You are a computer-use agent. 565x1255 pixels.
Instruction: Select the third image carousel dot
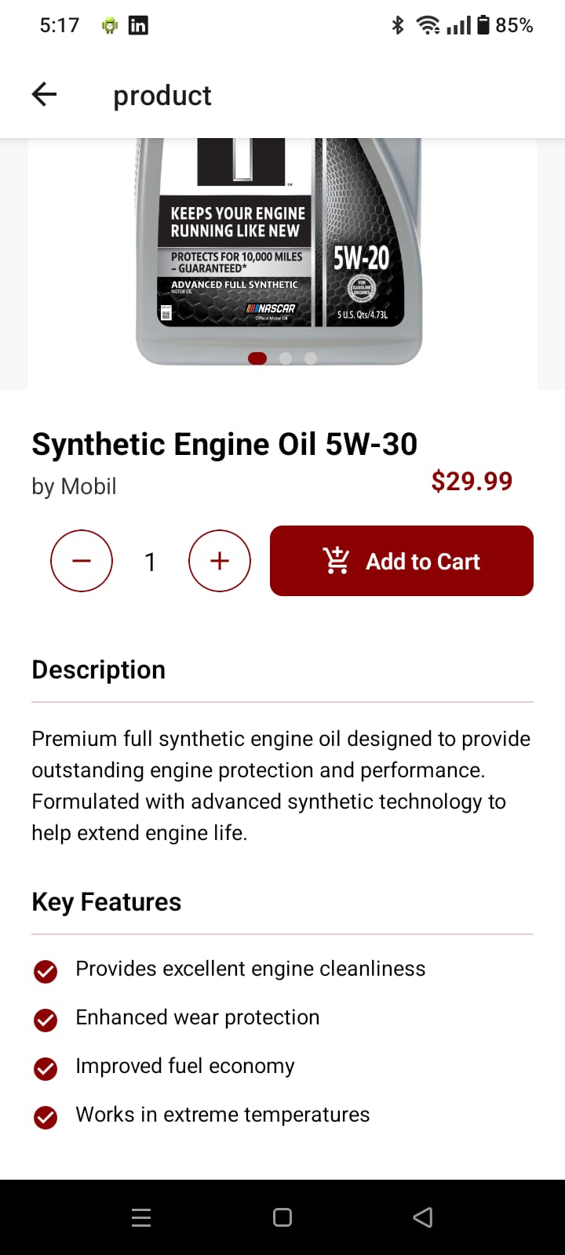click(311, 358)
